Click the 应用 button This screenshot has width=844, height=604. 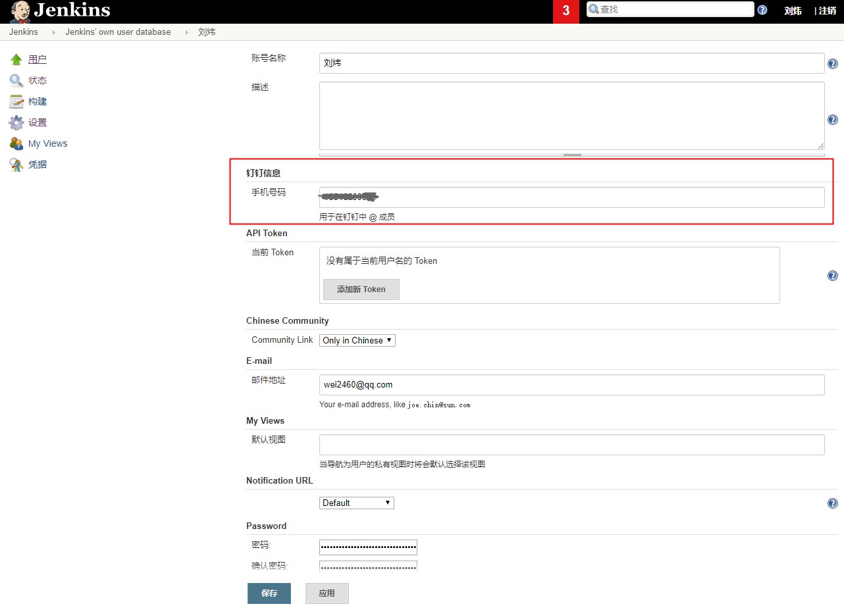[x=327, y=593]
